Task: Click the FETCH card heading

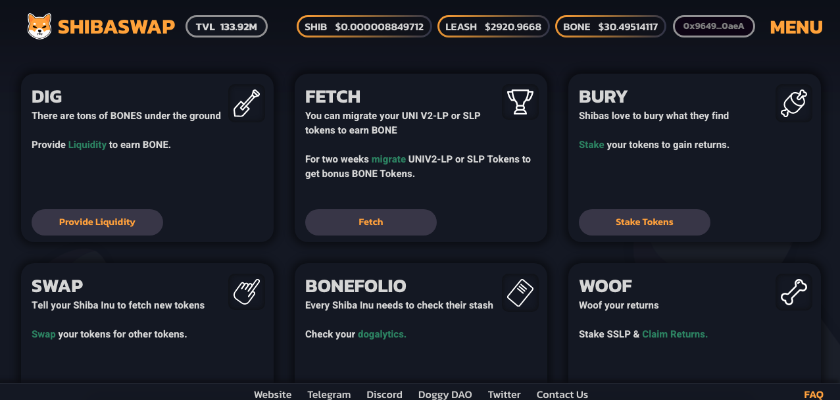Action: (333, 97)
